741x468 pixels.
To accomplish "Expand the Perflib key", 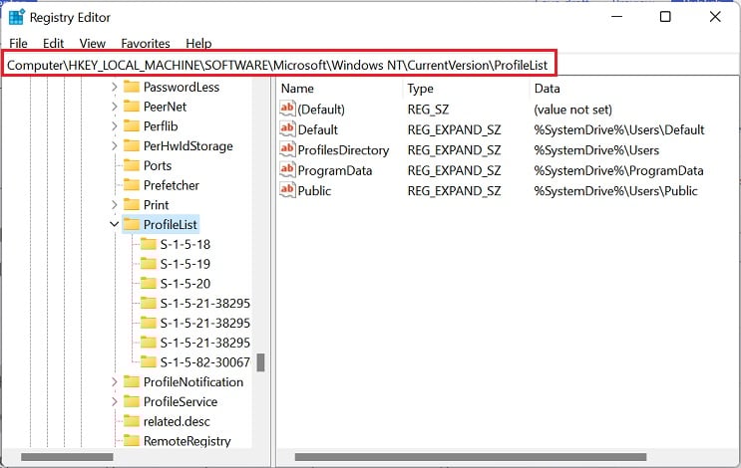I will tap(115, 126).
